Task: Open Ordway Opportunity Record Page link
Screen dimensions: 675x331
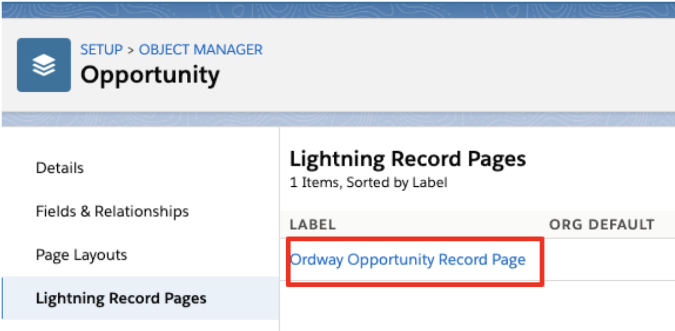Action: tap(407, 260)
